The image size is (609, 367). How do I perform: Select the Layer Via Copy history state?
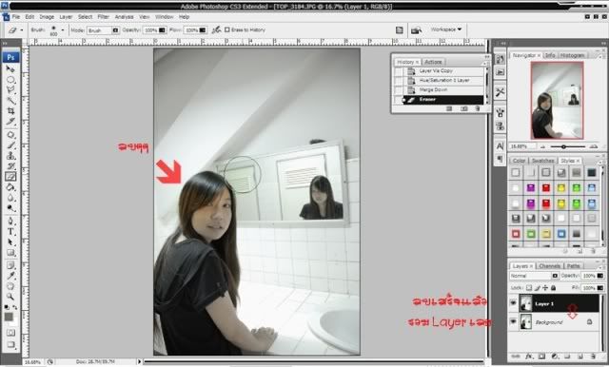pos(444,71)
